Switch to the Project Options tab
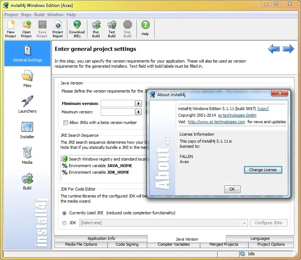The height and width of the screenshot is (260, 301). [271, 244]
